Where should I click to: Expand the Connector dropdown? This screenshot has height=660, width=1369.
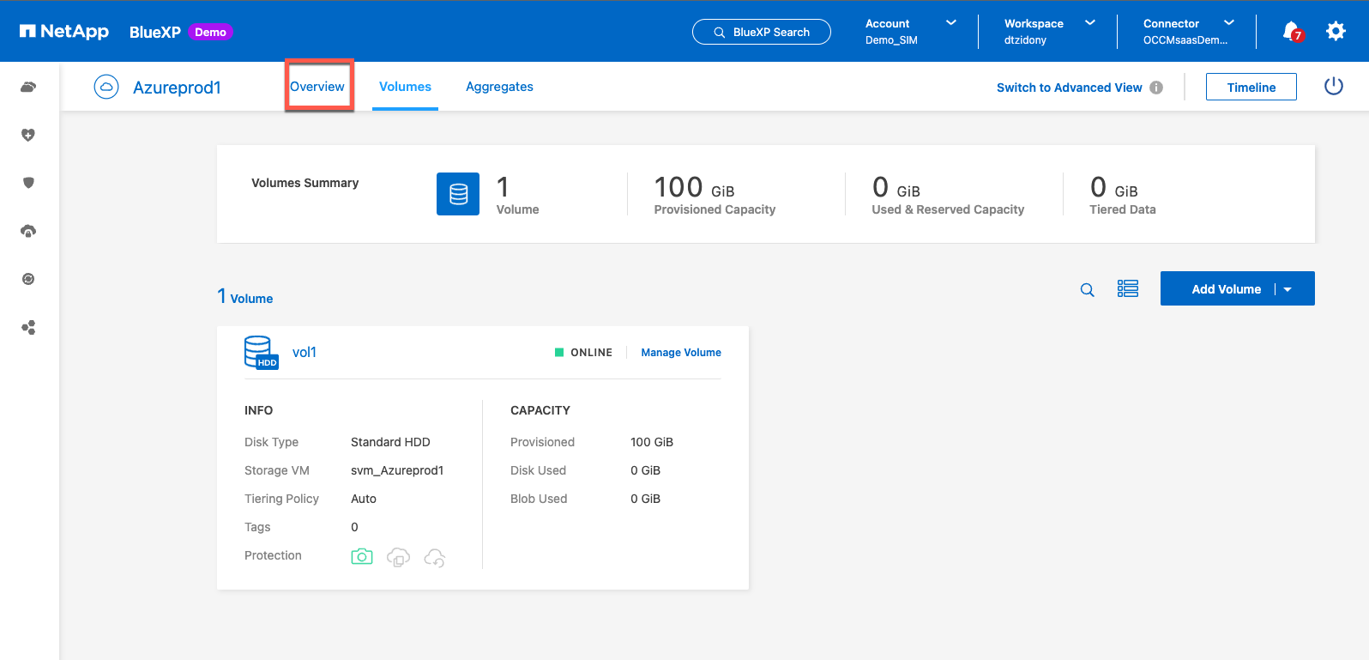pyautogui.click(x=1228, y=23)
